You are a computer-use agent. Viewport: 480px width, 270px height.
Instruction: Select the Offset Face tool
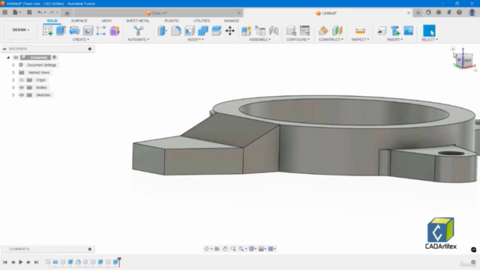tap(217, 31)
